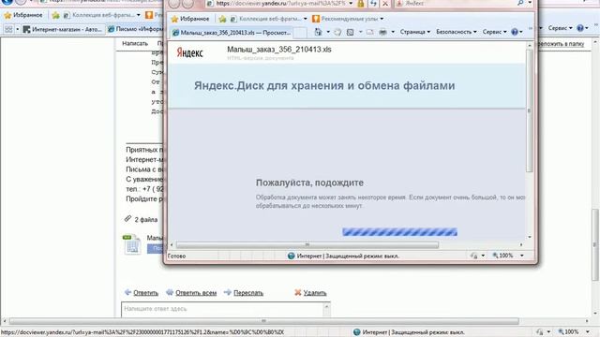Open the Безопасность menu
Viewport: 600px width, 337px height.
[x=457, y=32]
